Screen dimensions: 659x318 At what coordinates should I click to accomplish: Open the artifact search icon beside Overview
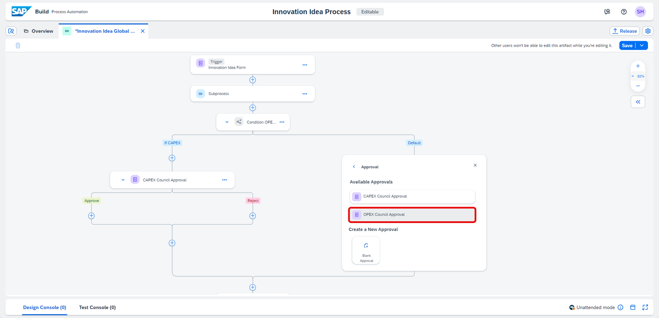[x=11, y=31]
